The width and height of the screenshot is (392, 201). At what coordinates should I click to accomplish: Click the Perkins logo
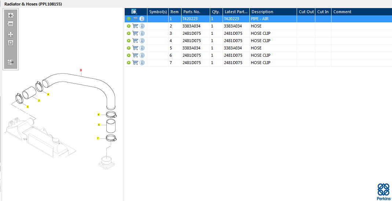383,191
